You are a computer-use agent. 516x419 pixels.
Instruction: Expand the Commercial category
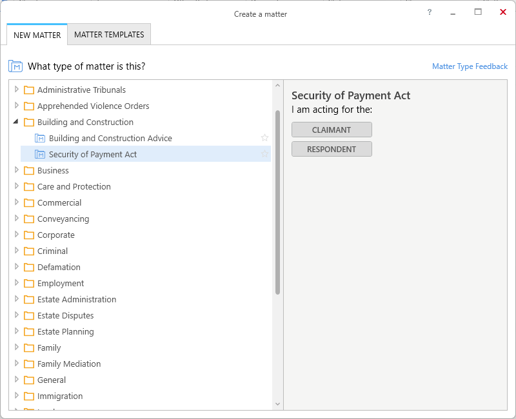point(17,202)
